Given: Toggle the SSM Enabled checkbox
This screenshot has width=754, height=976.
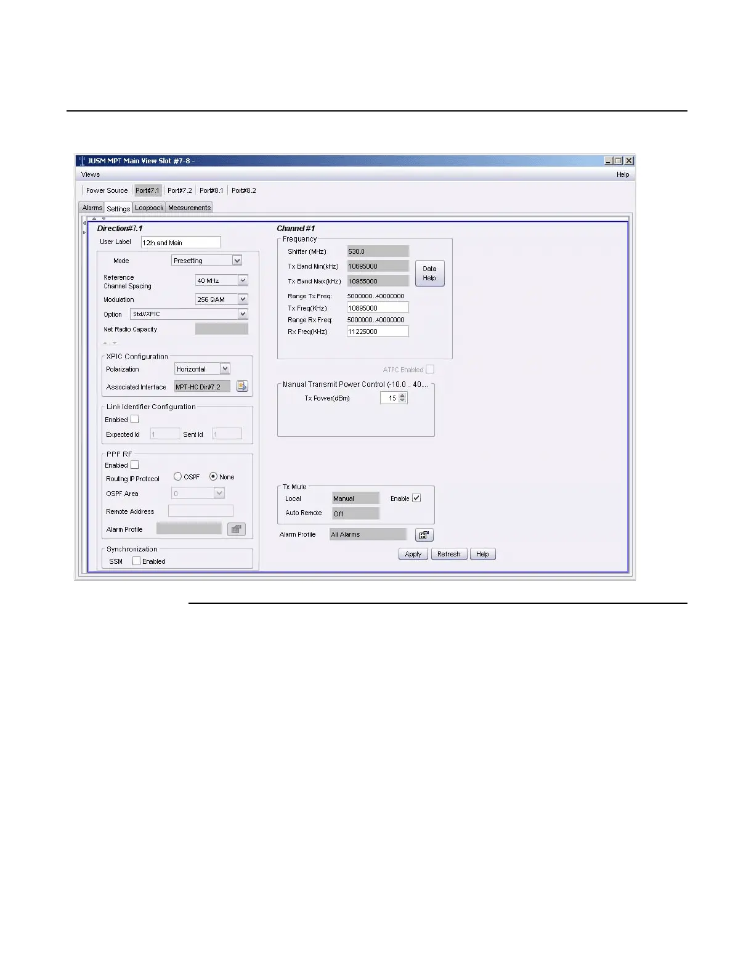Looking at the screenshot, I should [x=137, y=561].
